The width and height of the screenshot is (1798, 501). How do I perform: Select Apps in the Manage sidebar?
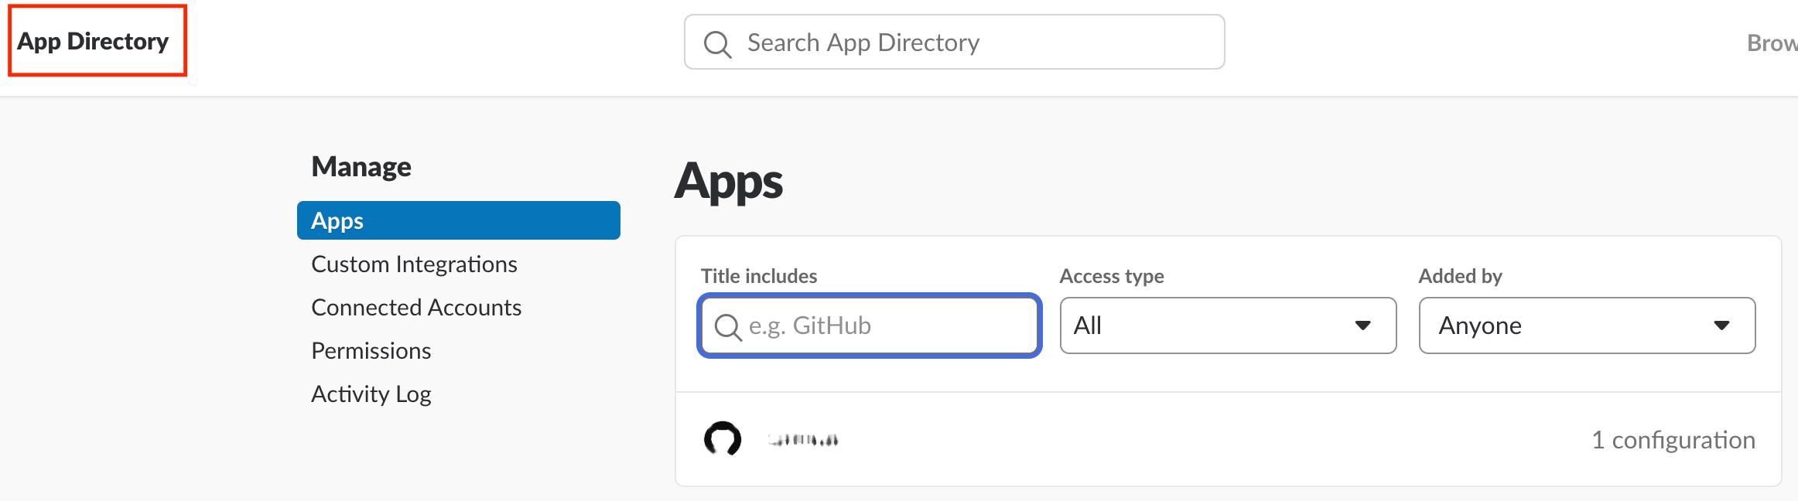[458, 220]
